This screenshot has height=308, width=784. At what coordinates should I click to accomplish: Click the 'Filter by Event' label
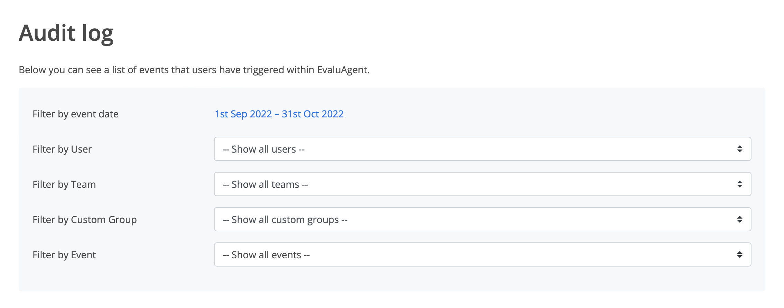(x=64, y=255)
